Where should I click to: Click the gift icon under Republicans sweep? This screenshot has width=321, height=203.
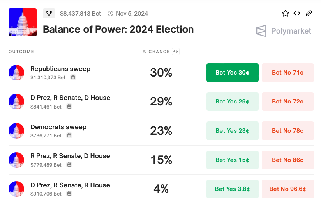click(73, 77)
